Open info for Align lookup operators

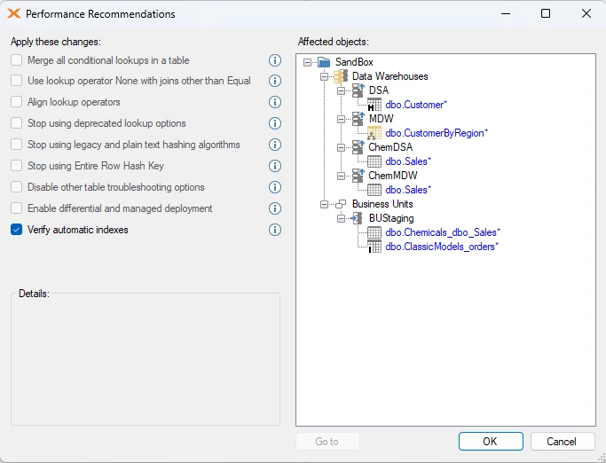[x=275, y=102]
